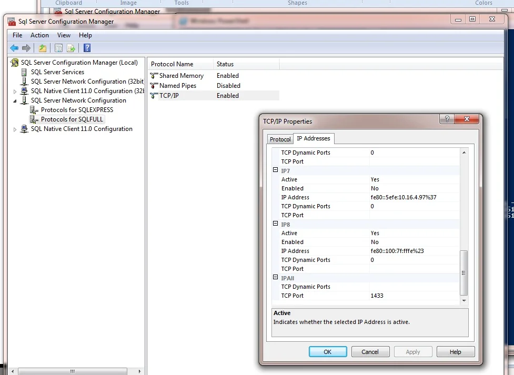Click the property list scroll up arrow
This screenshot has width=514, height=375.
464,153
